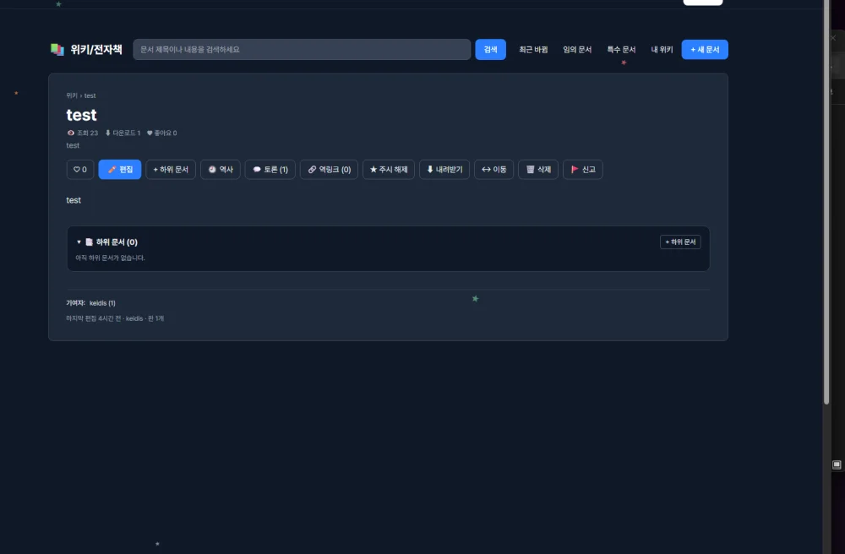
Task: Click the 좋아요 0 likes count
Action: 161,133
